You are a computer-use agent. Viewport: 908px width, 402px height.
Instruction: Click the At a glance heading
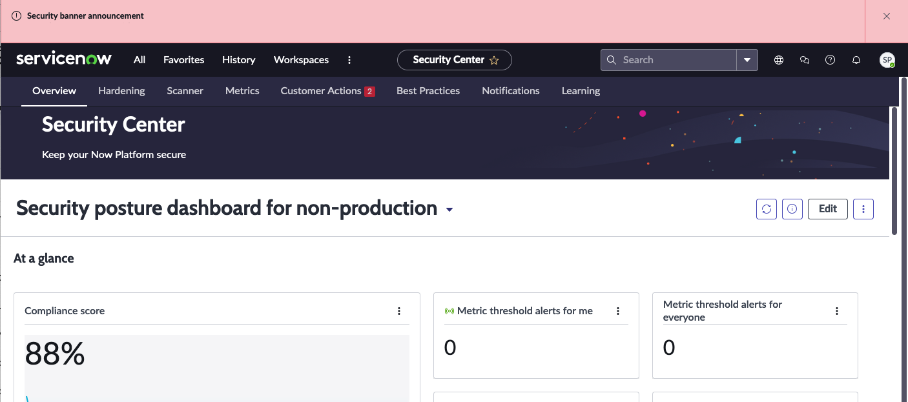click(44, 258)
